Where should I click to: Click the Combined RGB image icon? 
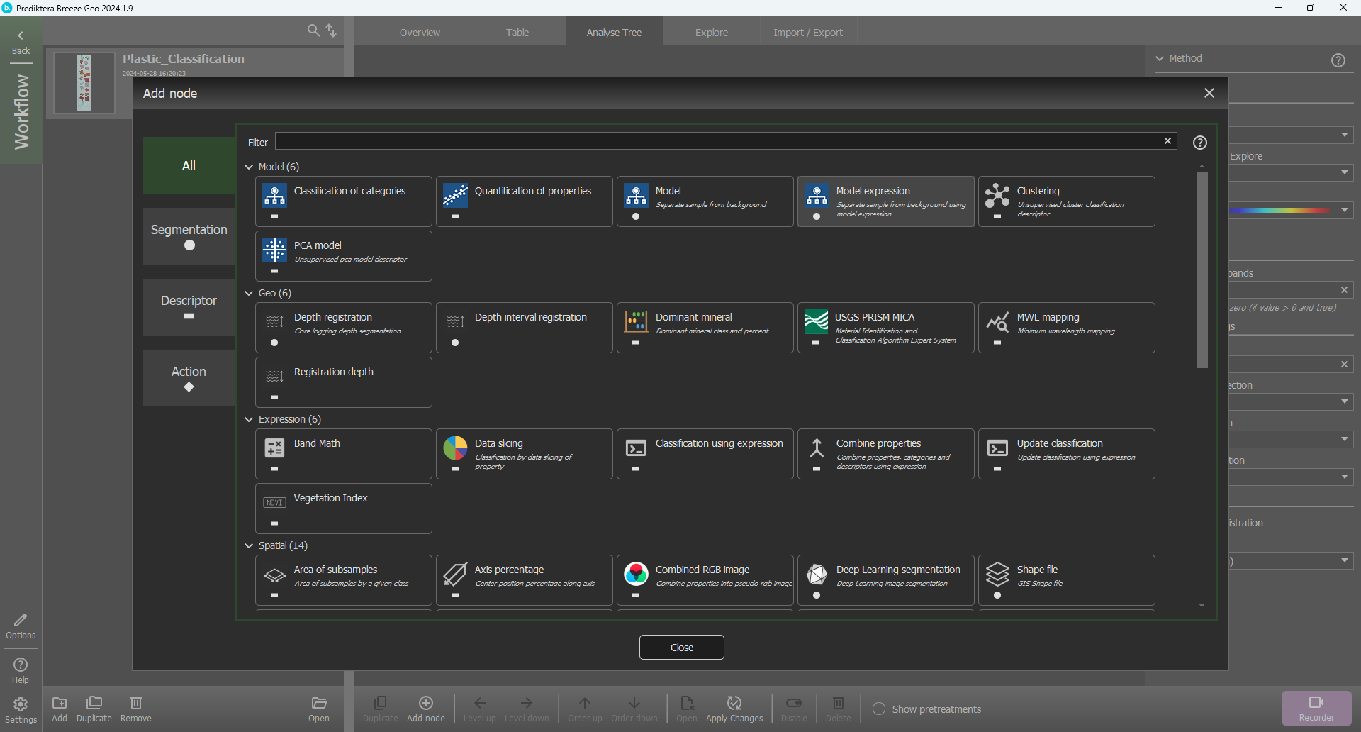(636, 574)
